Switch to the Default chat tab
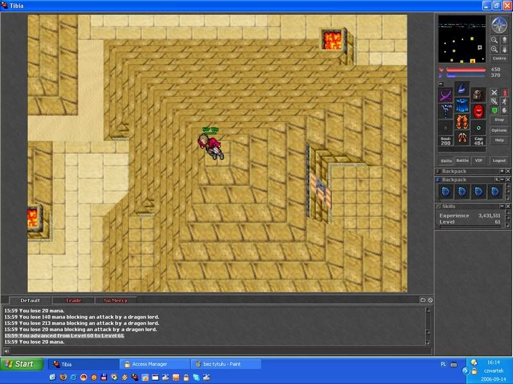This screenshot has height=384, width=513. [30, 300]
